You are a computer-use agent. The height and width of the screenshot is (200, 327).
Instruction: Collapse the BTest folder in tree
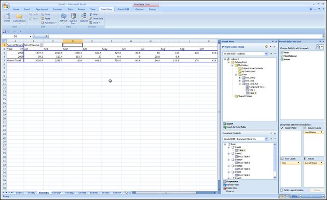(x=236, y=74)
